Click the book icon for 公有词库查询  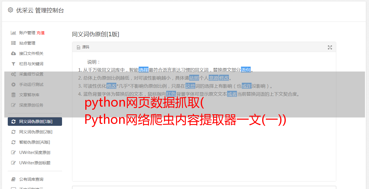pos(13,179)
